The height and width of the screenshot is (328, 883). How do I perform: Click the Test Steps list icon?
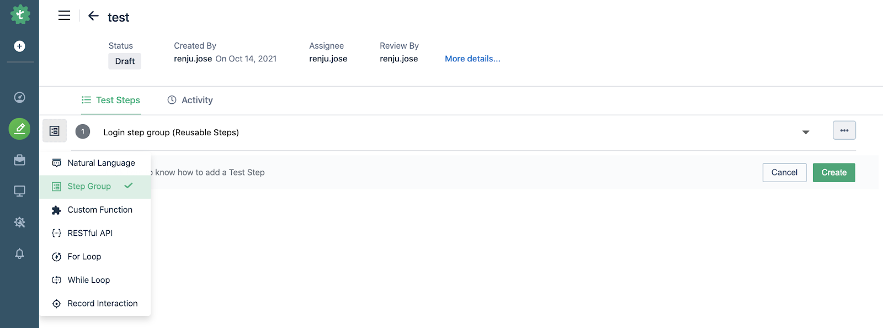86,100
